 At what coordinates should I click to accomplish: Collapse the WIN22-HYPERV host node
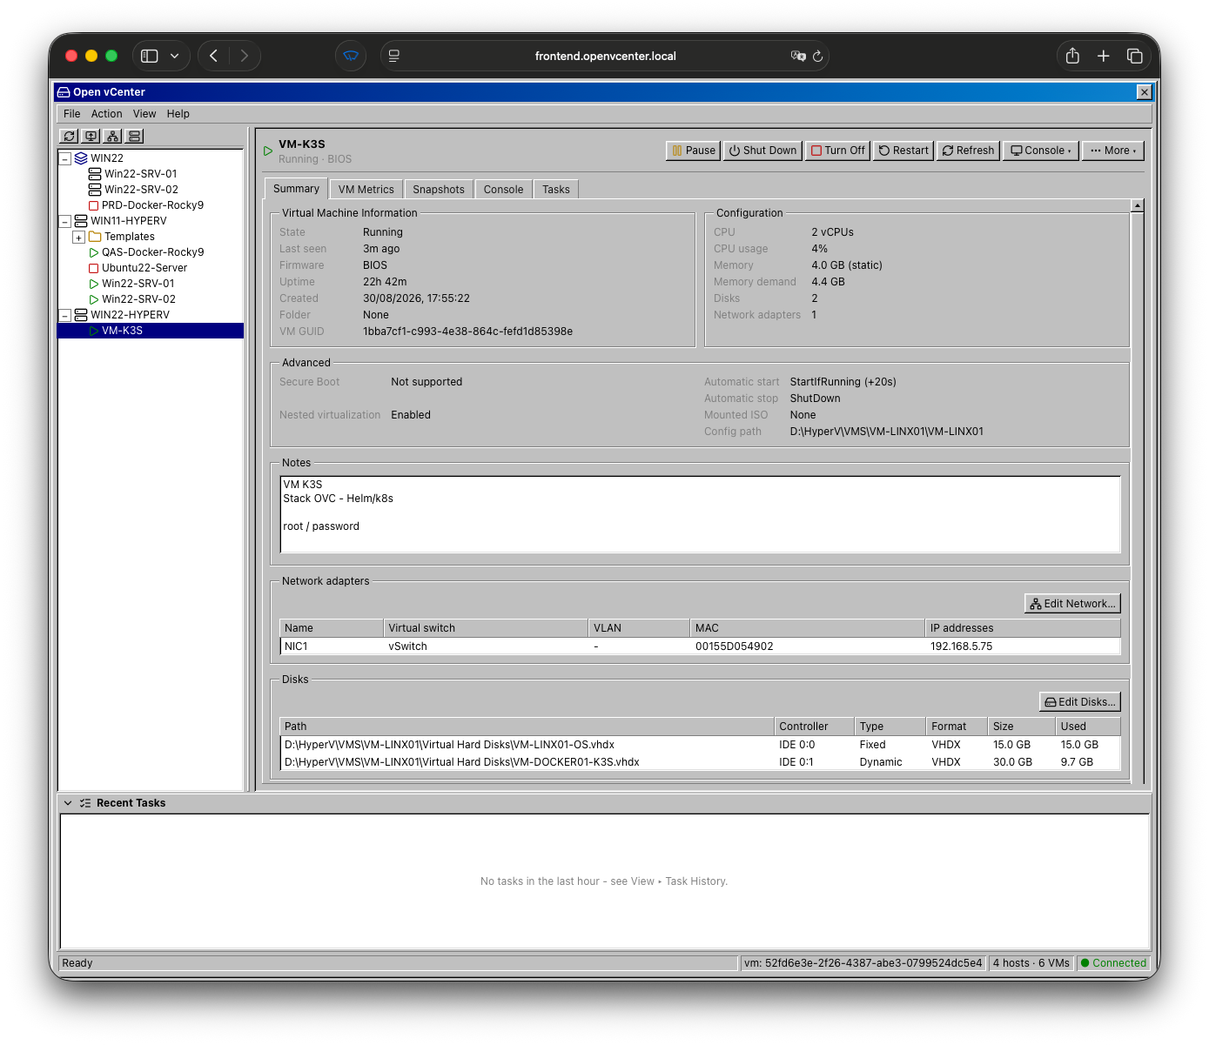coord(65,316)
